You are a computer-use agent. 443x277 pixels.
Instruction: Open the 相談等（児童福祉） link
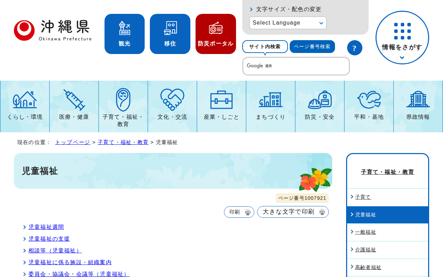point(55,251)
